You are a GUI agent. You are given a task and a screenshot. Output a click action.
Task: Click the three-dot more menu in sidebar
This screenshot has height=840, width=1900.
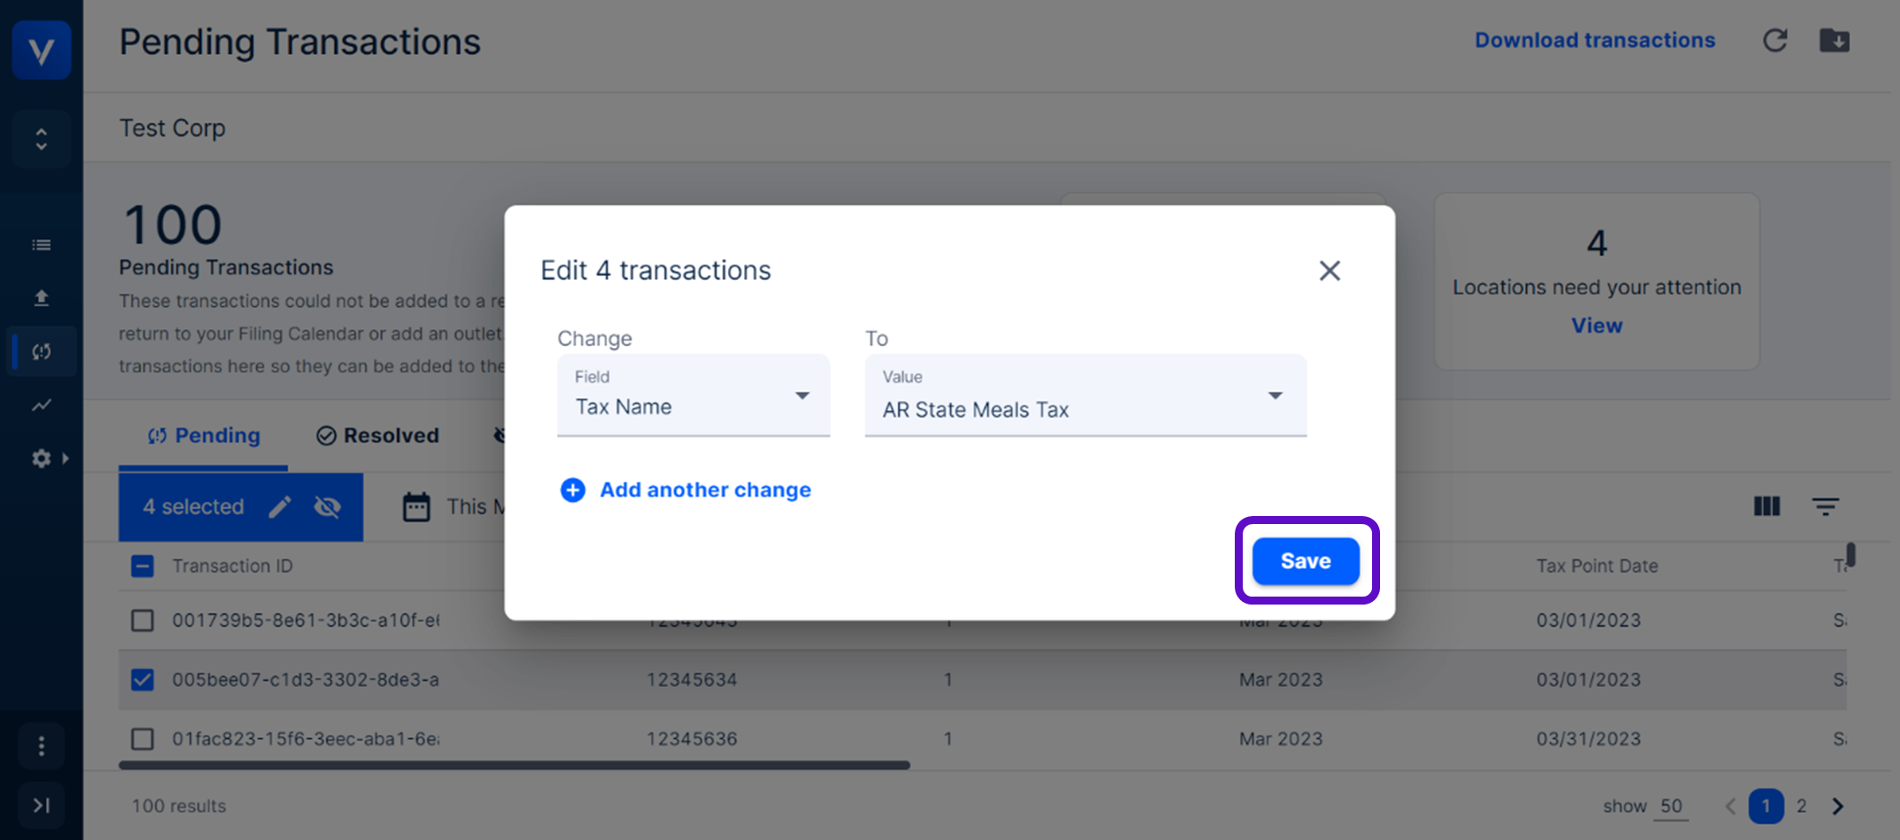[41, 746]
